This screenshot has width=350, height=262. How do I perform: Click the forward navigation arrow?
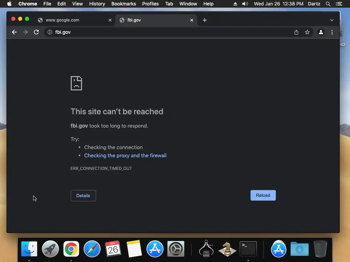[25, 32]
